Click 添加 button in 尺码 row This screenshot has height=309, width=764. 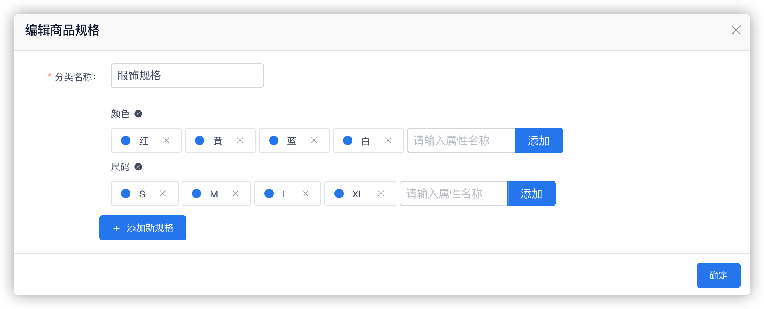[x=531, y=194]
